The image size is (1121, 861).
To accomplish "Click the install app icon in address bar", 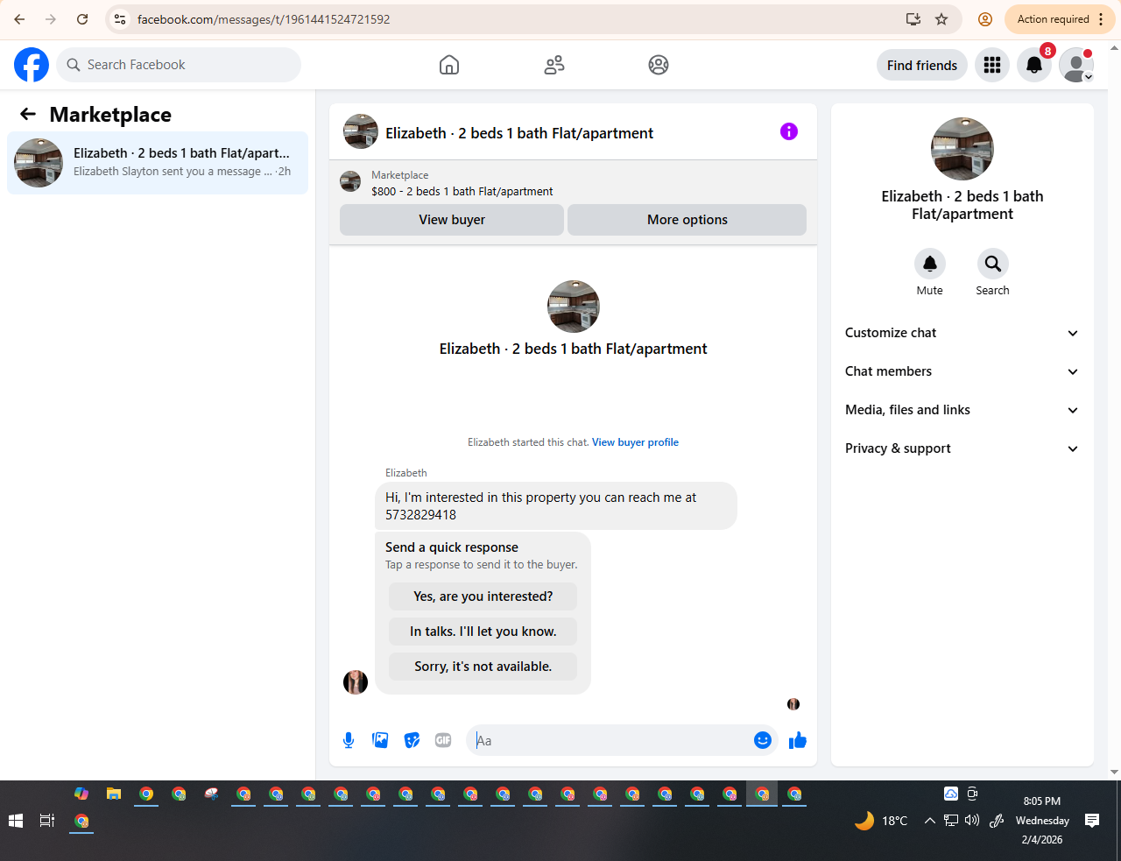I will [913, 19].
